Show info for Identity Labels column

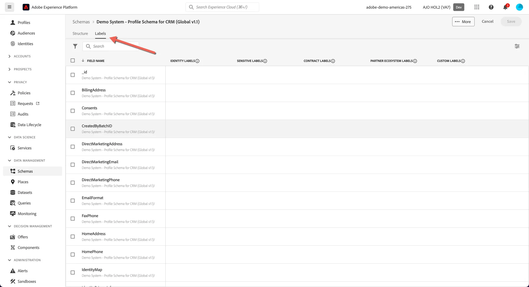pos(197,61)
